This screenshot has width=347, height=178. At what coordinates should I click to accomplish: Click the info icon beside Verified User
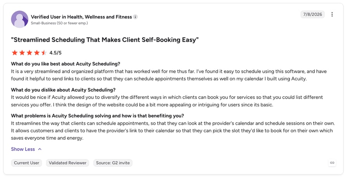135,17
